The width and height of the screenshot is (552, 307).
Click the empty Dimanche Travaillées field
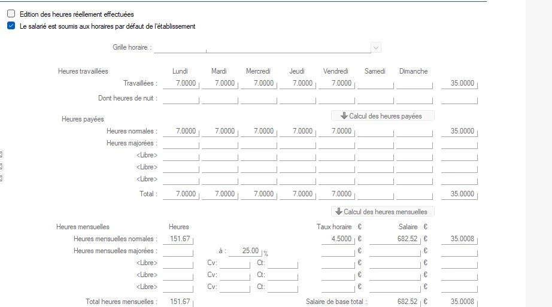414,83
